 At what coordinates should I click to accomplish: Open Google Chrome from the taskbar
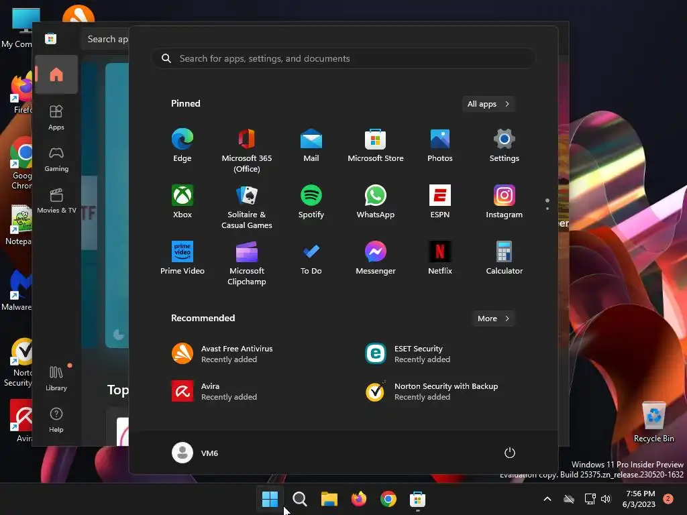pyautogui.click(x=388, y=499)
